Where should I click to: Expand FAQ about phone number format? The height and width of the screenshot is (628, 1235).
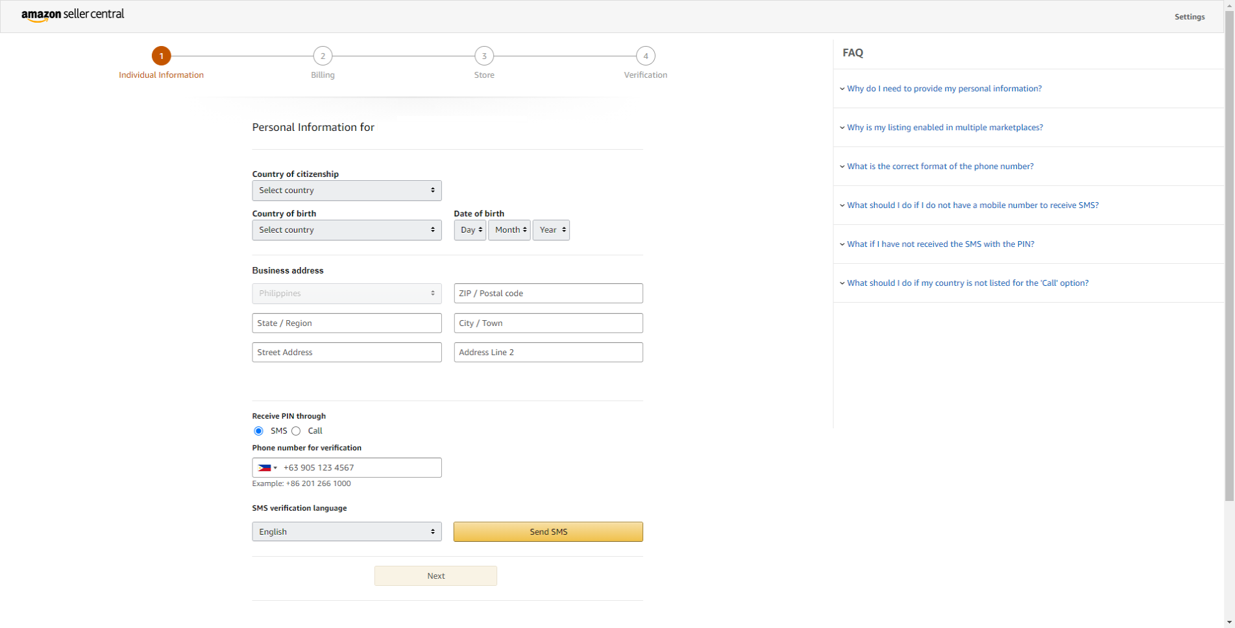pos(940,167)
